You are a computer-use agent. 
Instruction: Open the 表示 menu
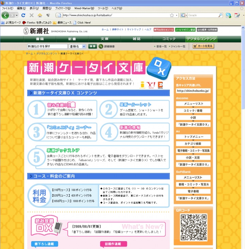(34, 8)
